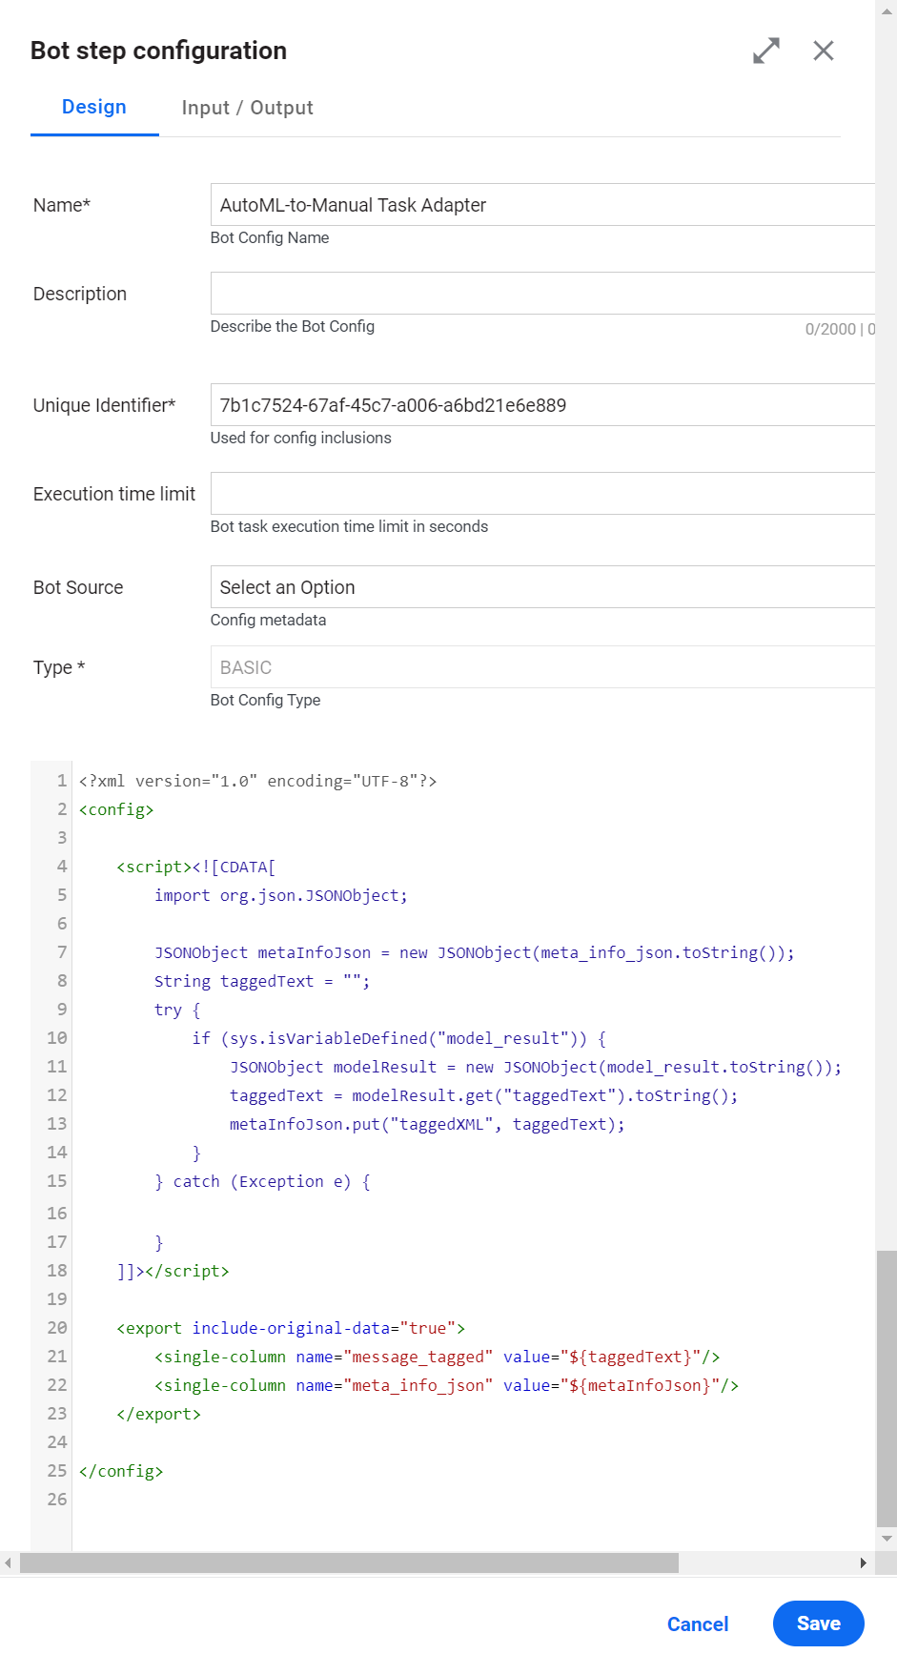Set the Execution time limit field
The image size is (897, 1654).
[542, 494]
